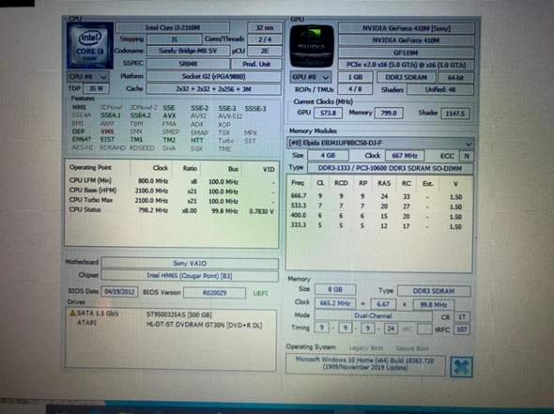Click the SATA drive warning icon
554x414 pixels.
pos(73,313)
